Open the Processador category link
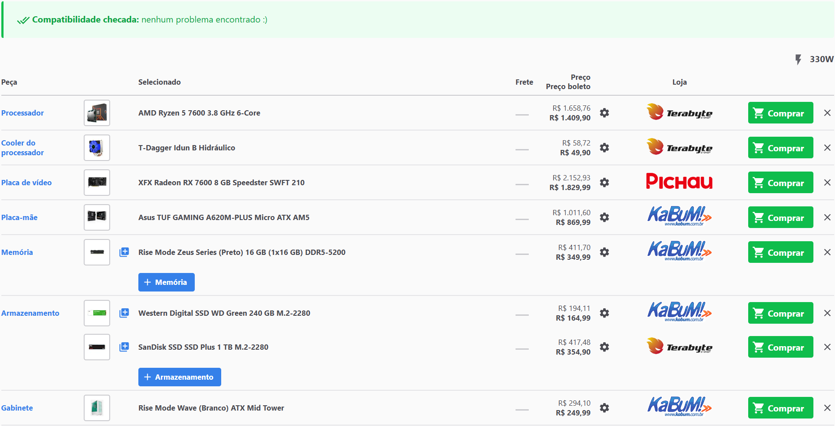Viewport: 835px width, 426px height. 22,113
